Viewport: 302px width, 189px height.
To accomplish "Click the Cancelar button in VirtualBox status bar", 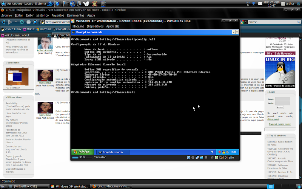I will pos(100,157).
